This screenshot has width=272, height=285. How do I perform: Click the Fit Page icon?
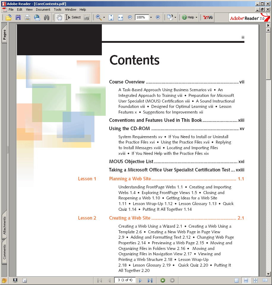click(111, 18)
